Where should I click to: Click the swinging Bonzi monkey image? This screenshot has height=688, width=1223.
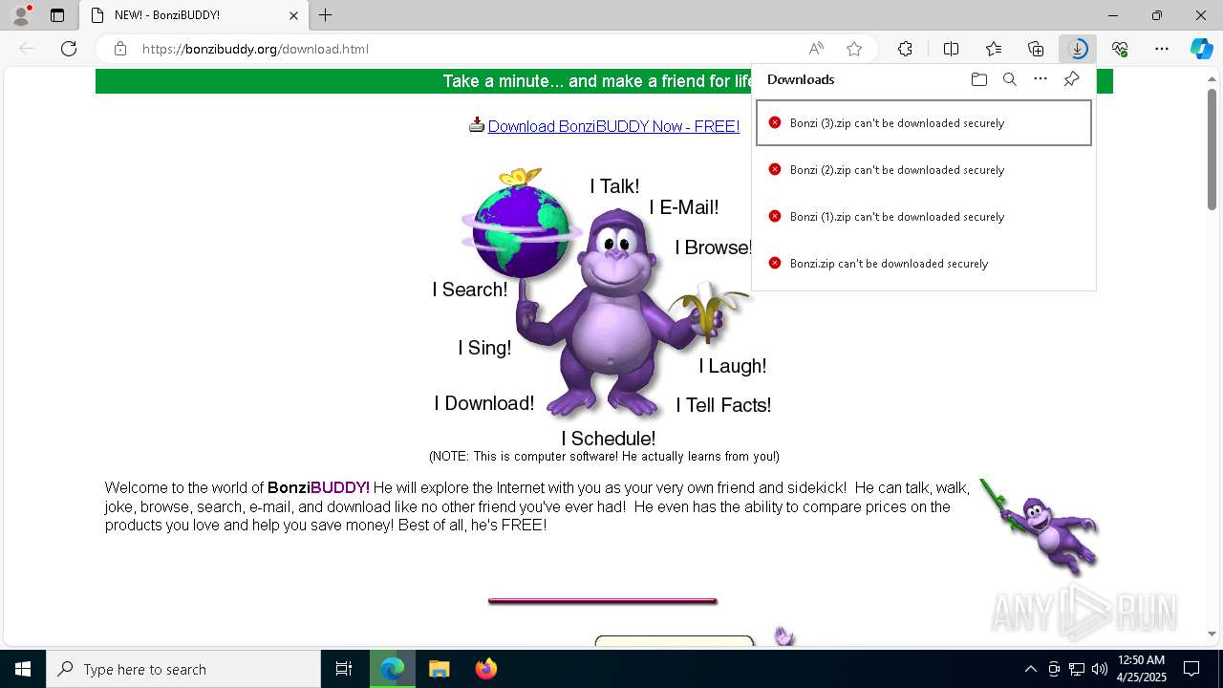coord(1040,526)
